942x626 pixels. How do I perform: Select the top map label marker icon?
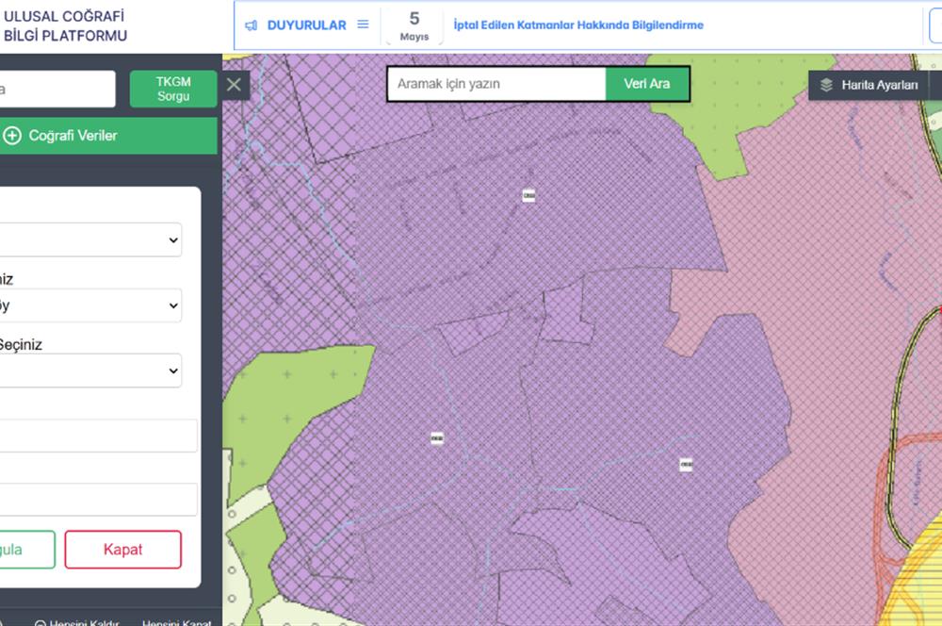tap(528, 195)
